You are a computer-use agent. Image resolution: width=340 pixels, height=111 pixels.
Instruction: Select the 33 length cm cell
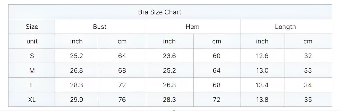[x=308, y=70]
